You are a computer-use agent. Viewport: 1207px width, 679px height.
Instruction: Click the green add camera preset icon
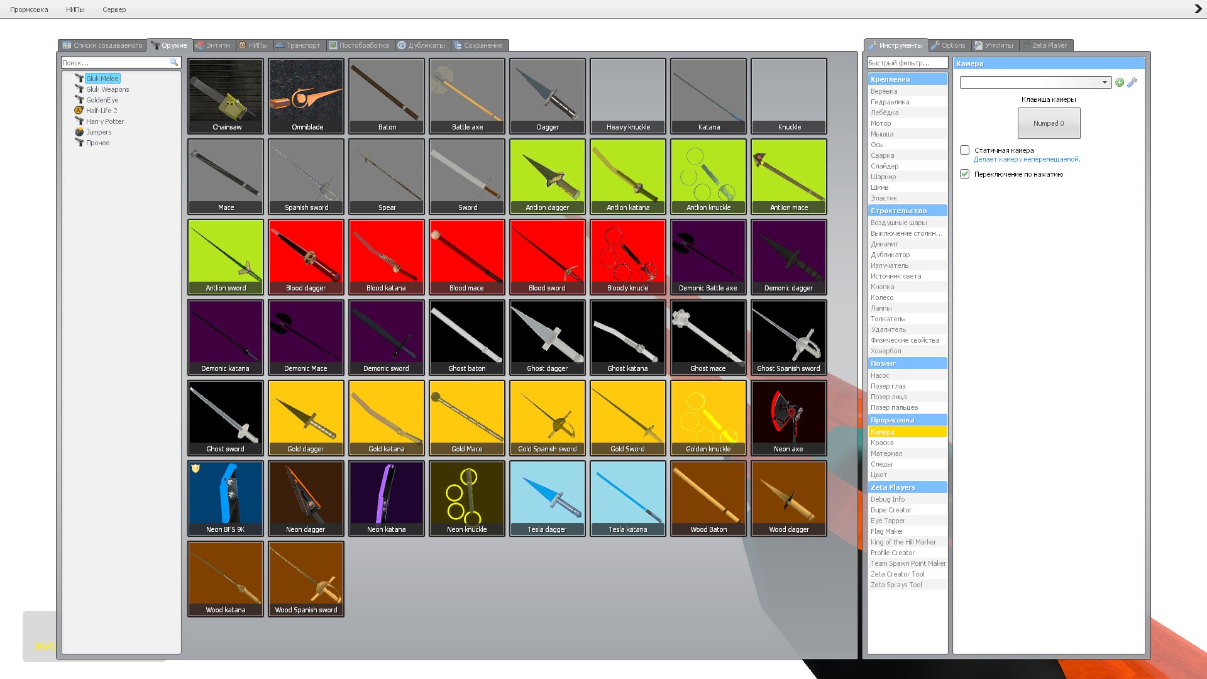(1120, 82)
